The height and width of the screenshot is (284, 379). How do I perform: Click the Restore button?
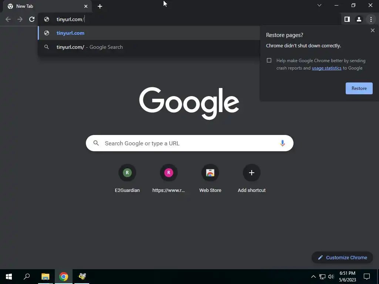pyautogui.click(x=359, y=88)
